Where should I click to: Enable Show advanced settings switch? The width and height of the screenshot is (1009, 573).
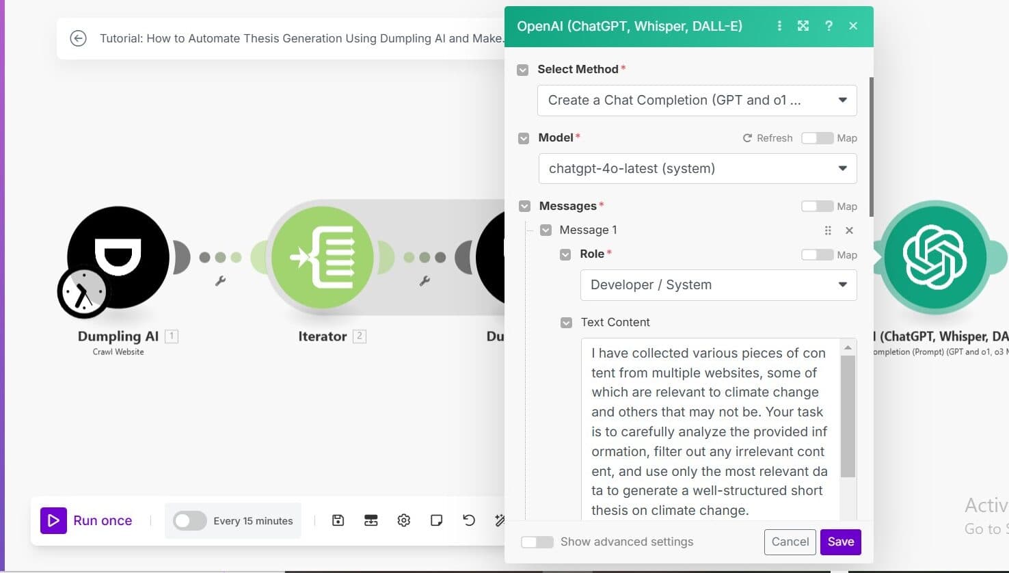tap(537, 542)
